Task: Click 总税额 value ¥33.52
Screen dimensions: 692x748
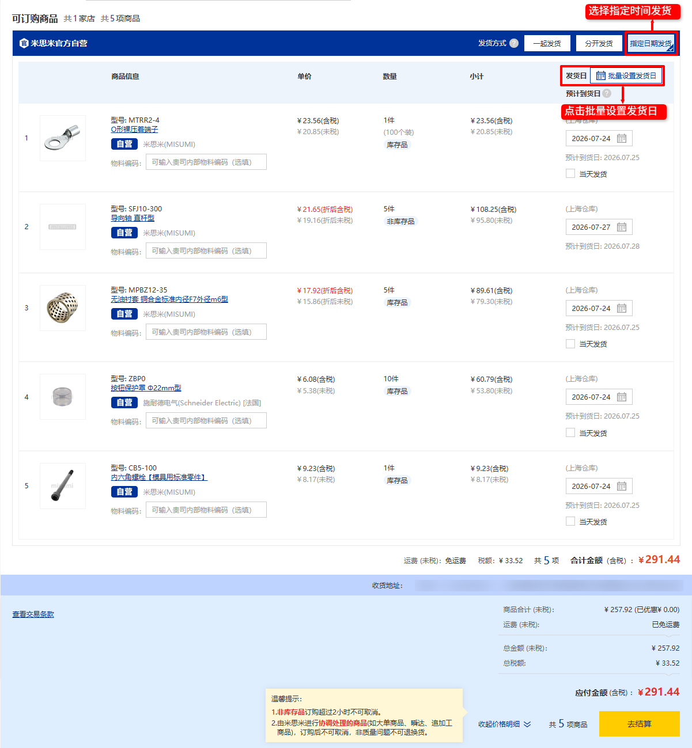Action: [667, 663]
